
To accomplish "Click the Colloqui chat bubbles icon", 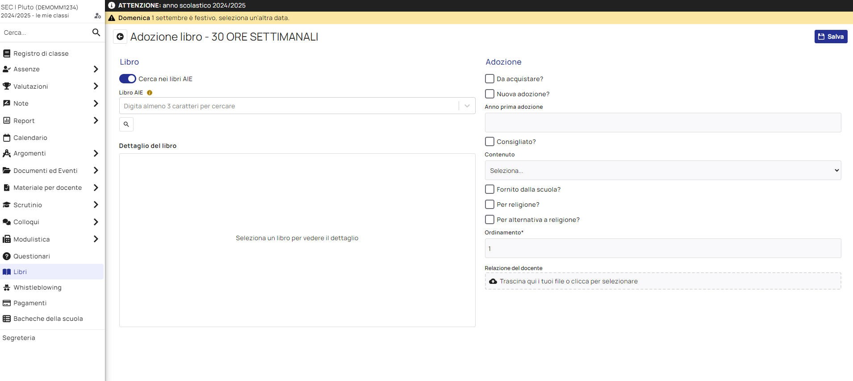I will click(x=7, y=222).
